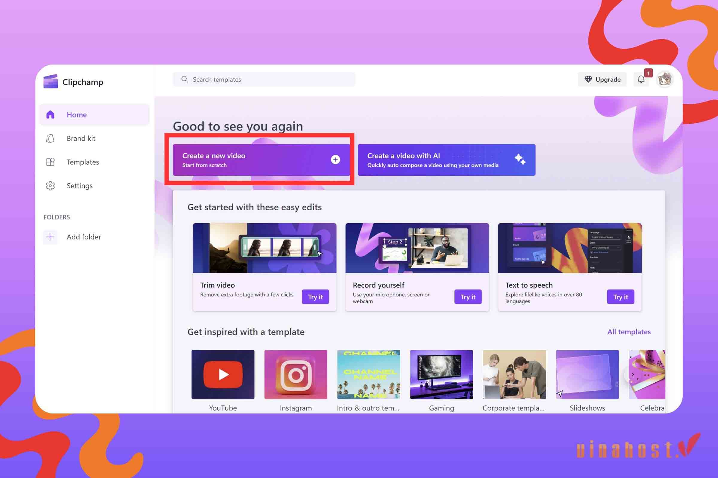Try it for Record yourself
This screenshot has width=718, height=478.
(468, 297)
